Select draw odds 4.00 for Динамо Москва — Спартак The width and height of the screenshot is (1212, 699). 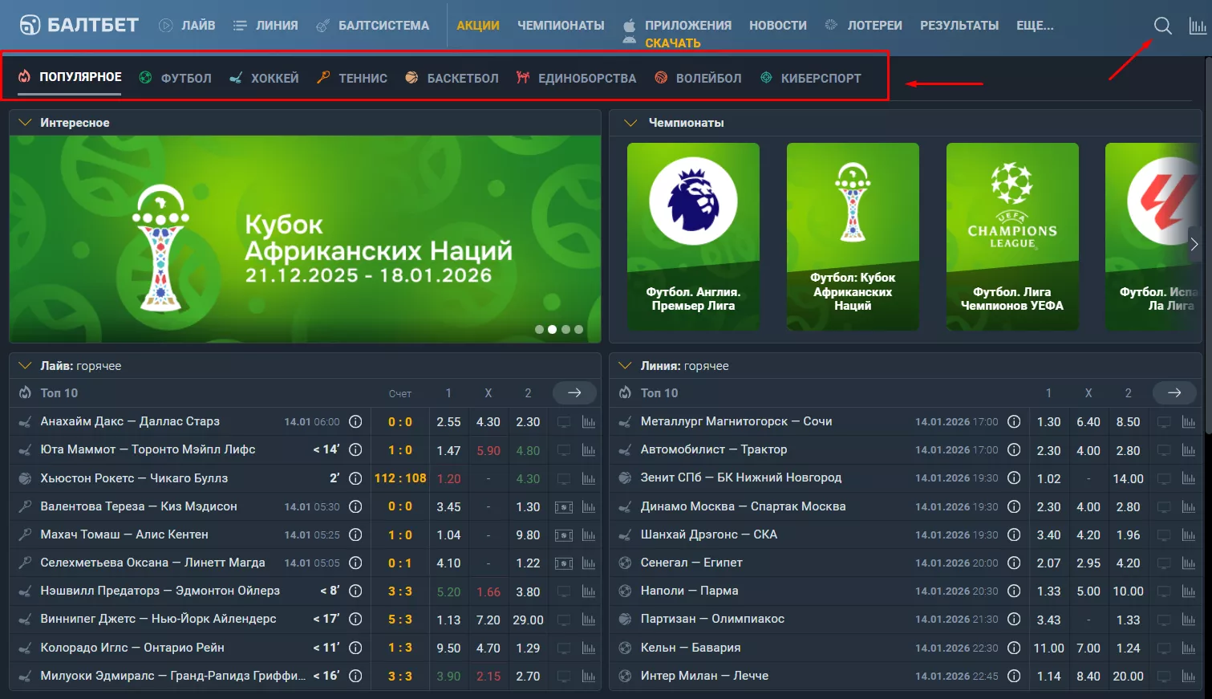[1088, 507]
